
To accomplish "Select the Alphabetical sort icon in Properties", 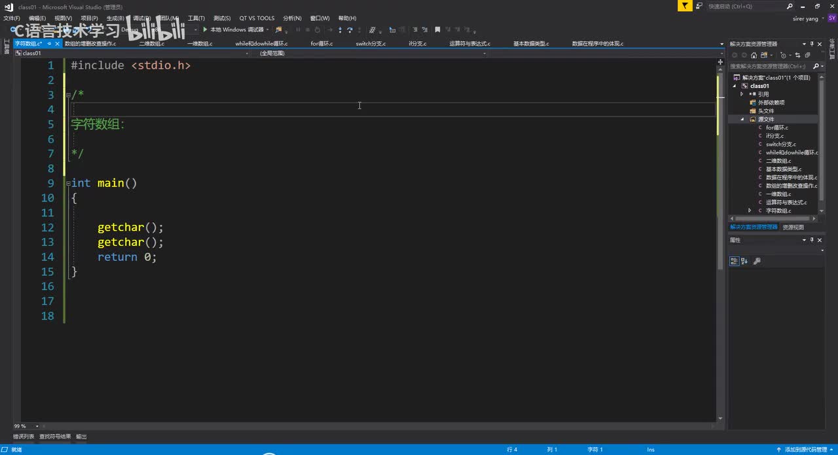I will [x=746, y=261].
